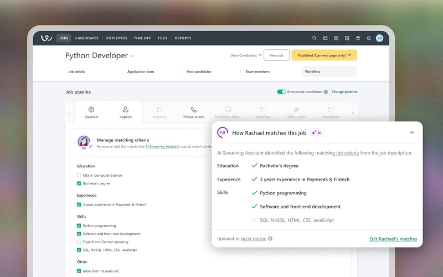The image size is (443, 277).
Task: Click the user avatar in top bar
Action: coord(379,38)
